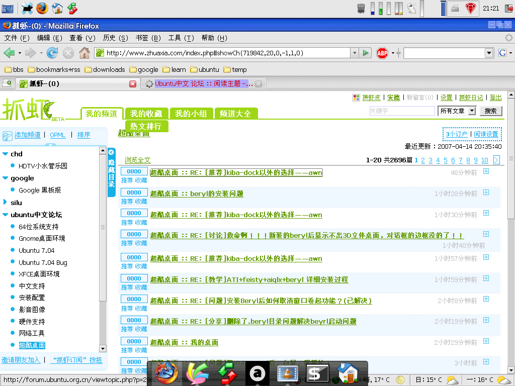Open the 书签 (B) menu

coord(148,38)
